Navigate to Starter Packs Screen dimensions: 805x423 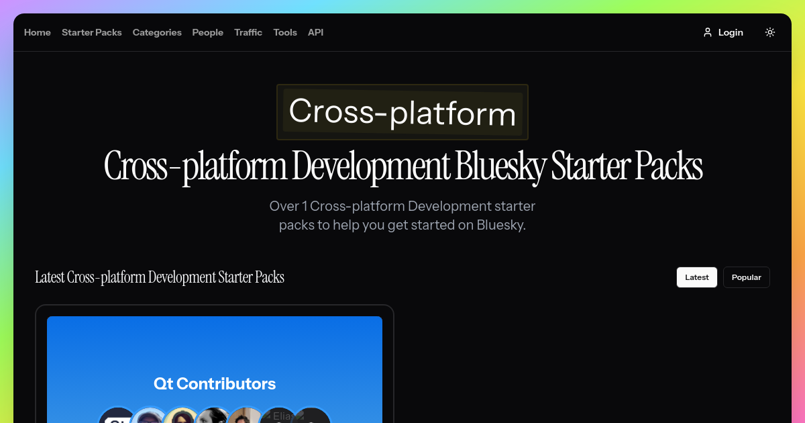[91, 32]
